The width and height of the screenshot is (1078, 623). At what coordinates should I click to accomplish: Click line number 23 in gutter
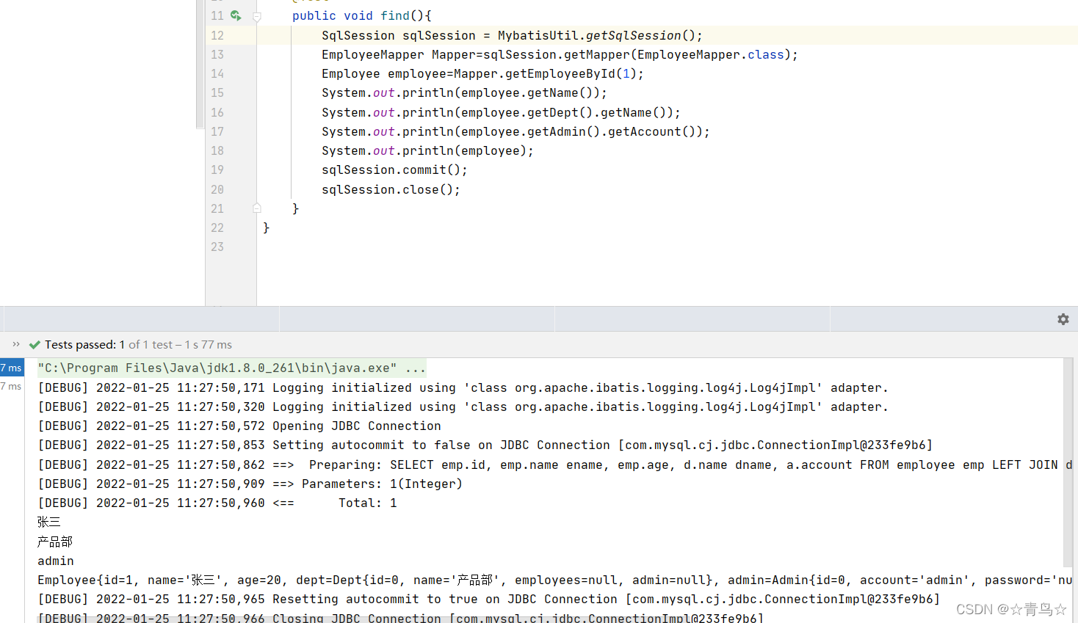217,247
